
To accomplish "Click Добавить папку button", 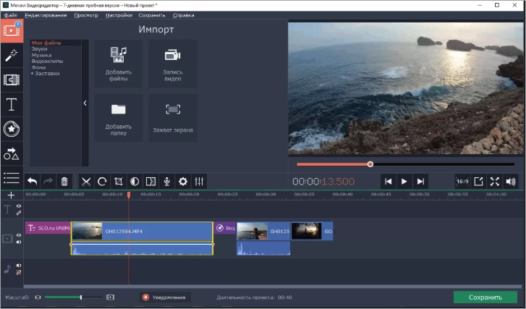I will click(119, 118).
